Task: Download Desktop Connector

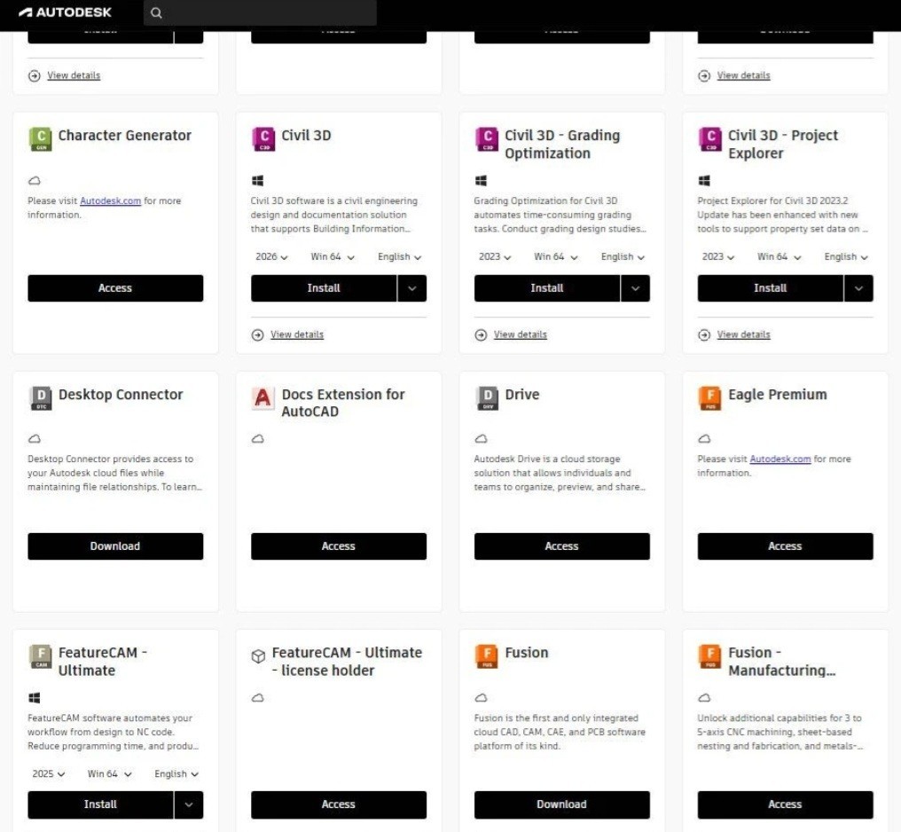Action: click(115, 546)
